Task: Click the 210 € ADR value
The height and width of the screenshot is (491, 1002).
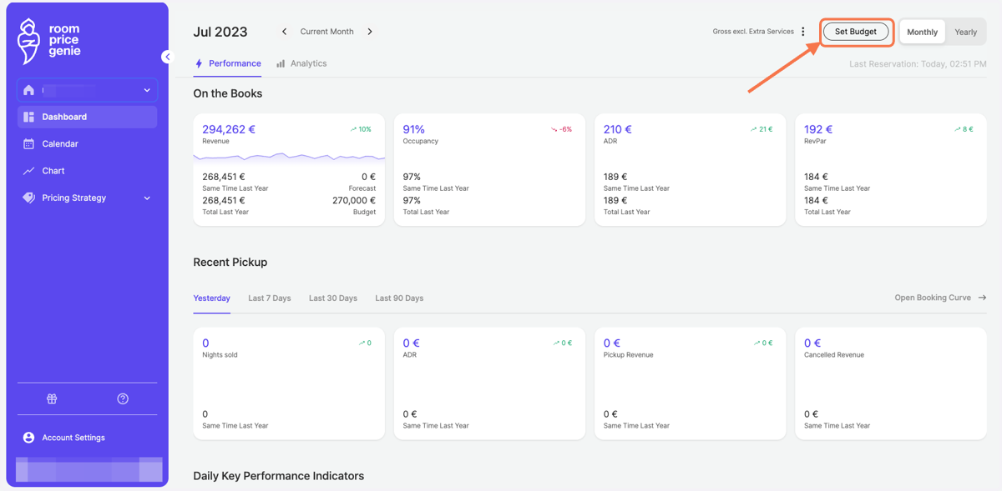Action: [x=618, y=129]
